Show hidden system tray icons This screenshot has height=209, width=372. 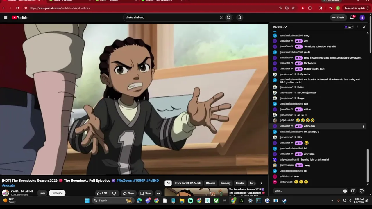coord(332,201)
